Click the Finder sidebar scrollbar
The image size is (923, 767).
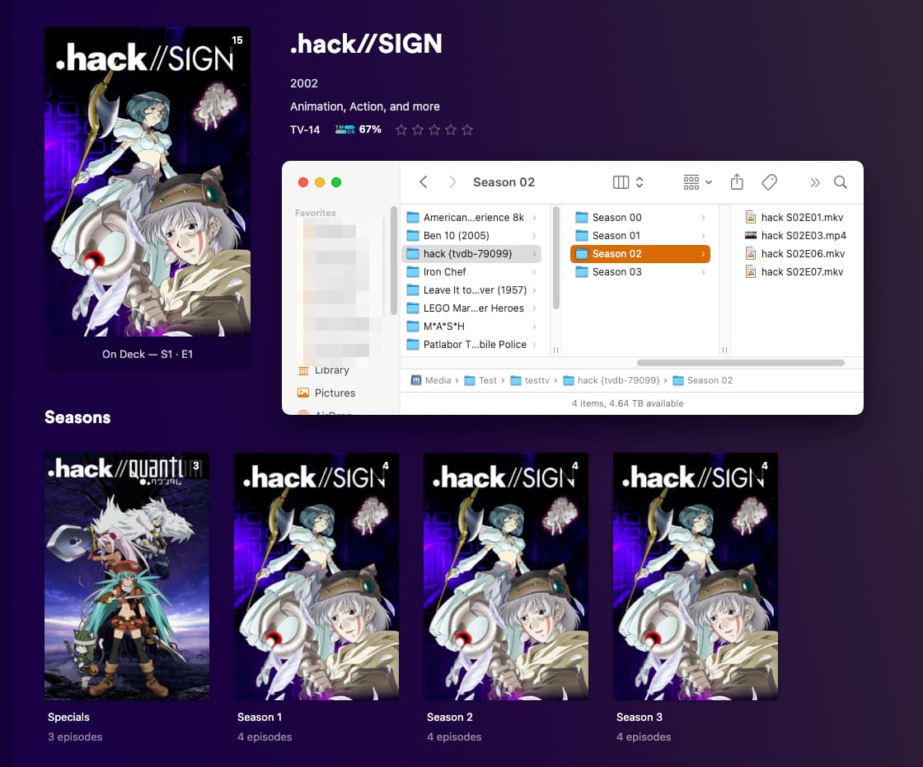(393, 261)
